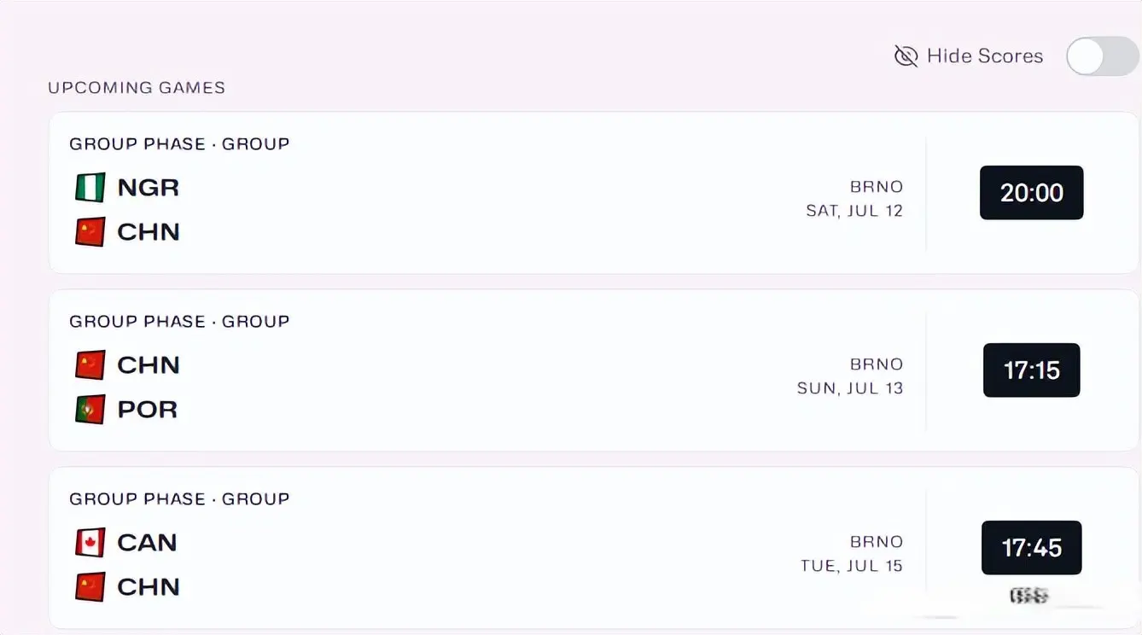Select the POR team name
The image size is (1142, 635).
(x=148, y=410)
